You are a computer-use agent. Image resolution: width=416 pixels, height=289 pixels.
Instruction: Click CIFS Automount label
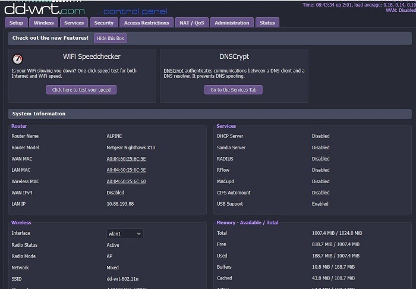[x=234, y=193]
